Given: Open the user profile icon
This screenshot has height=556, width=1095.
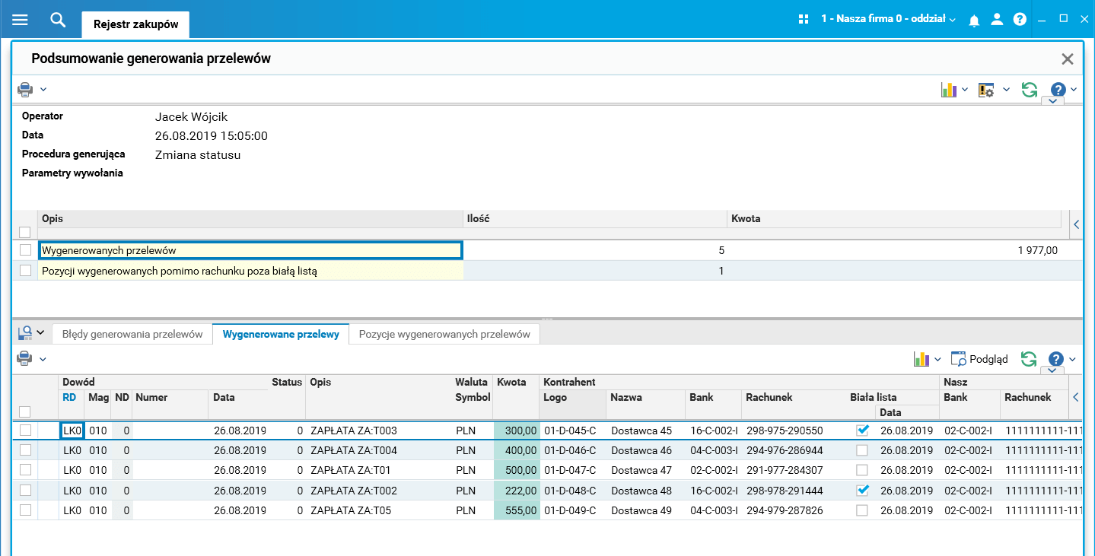Looking at the screenshot, I should click(997, 20).
